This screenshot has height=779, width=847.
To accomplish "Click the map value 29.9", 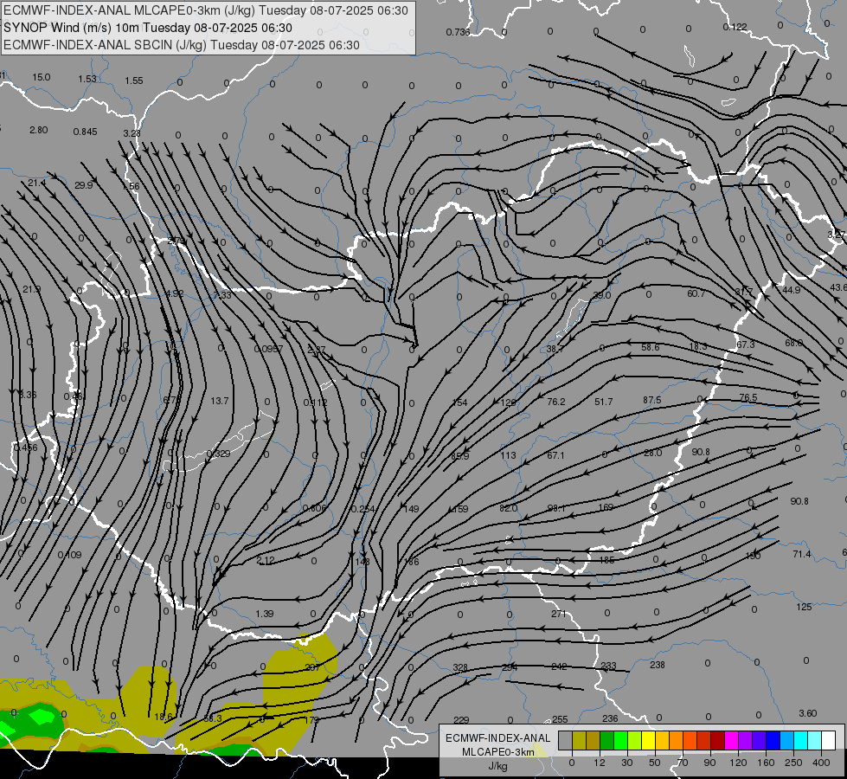I will (84, 185).
